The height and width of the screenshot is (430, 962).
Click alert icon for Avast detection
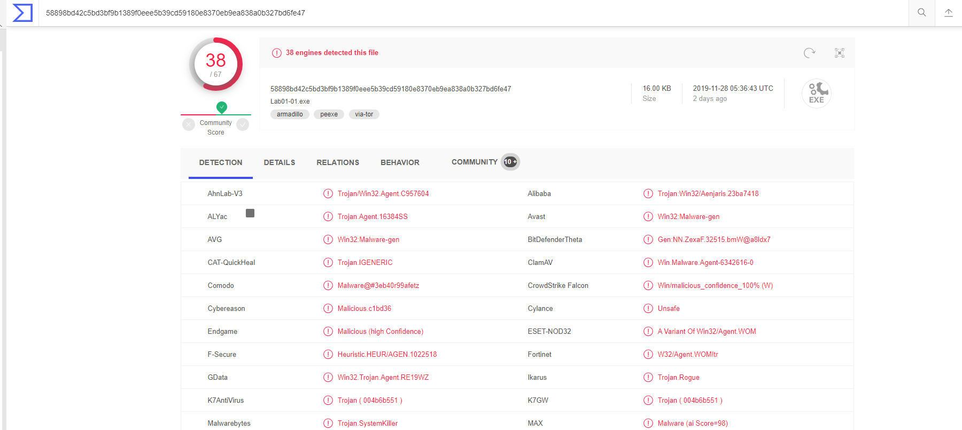(648, 216)
